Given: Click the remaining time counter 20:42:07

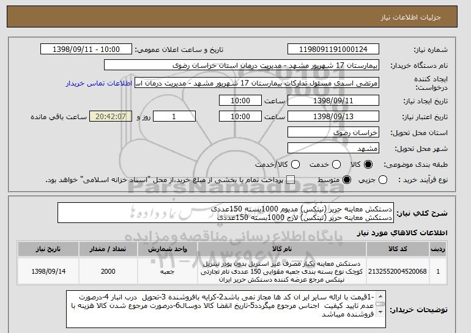Looking at the screenshot, I should click(111, 117).
